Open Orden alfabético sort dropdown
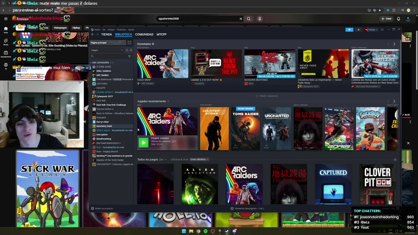The image size is (418, 235). click(x=199, y=160)
